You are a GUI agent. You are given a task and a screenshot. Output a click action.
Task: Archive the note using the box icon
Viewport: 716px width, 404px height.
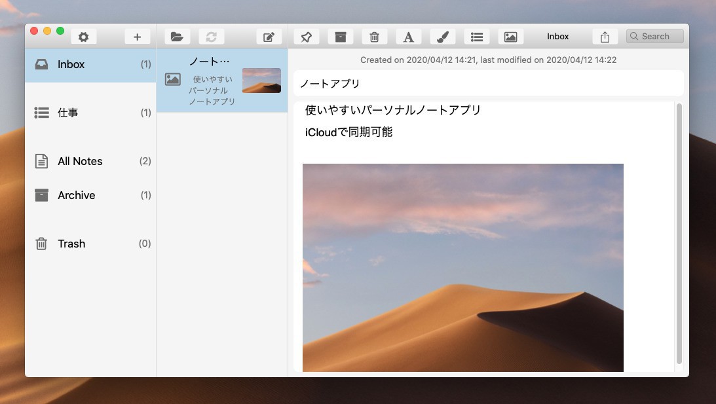click(340, 37)
